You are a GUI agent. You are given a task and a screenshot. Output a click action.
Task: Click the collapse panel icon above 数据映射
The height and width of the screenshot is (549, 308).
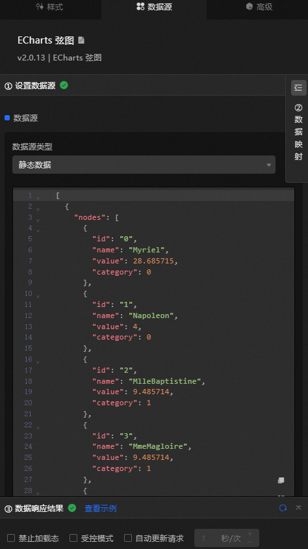[298, 88]
